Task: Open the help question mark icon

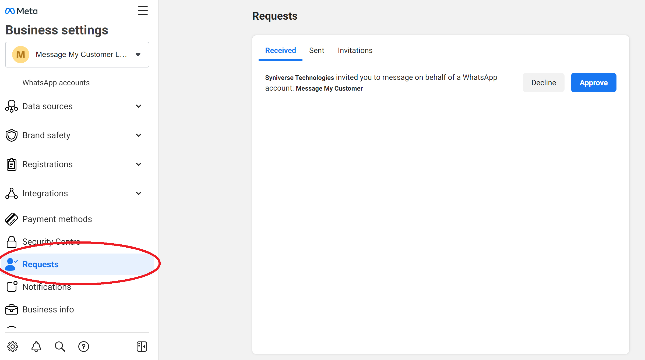Action: point(84,347)
